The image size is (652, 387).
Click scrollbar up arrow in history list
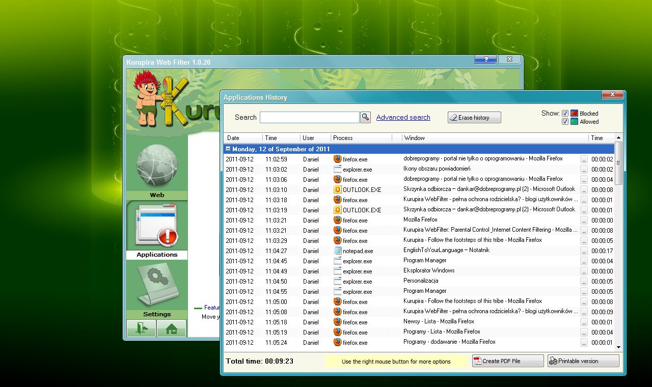point(619,138)
